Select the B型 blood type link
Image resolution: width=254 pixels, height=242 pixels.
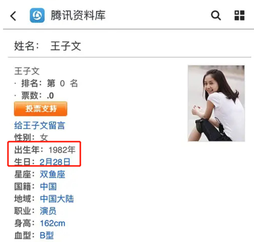pyautogui.click(x=47, y=235)
